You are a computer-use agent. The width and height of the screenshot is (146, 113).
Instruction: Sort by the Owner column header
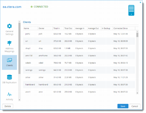pos(45,28)
